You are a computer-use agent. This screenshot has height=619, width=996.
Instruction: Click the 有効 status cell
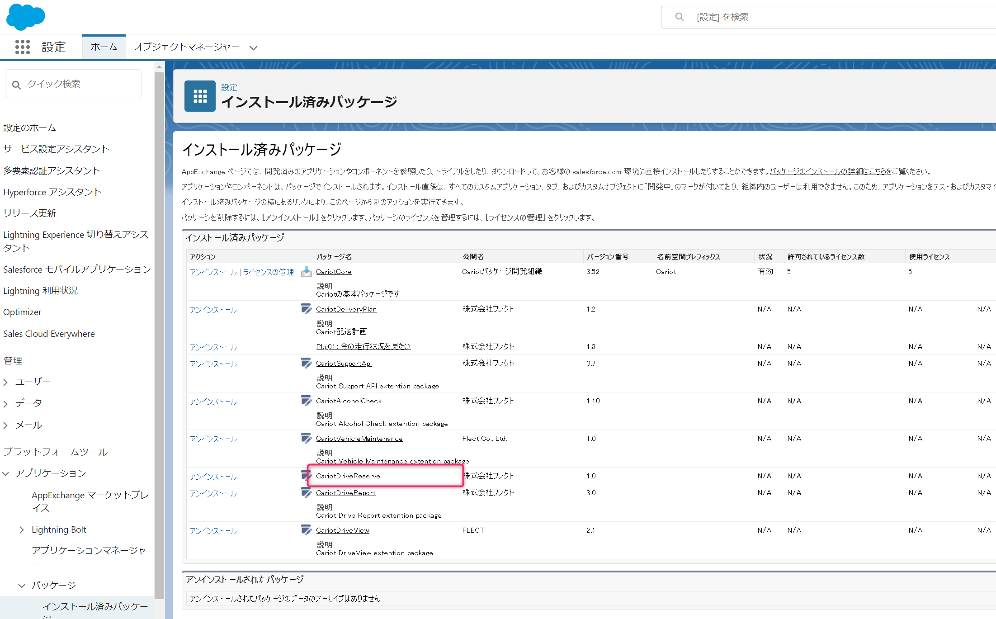click(765, 271)
